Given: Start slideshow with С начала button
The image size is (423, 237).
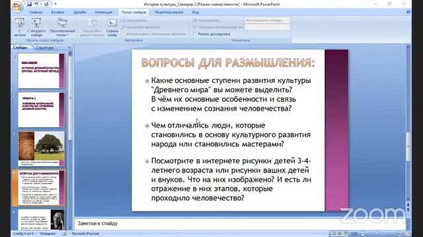Looking at the screenshot, I should pos(19,27).
